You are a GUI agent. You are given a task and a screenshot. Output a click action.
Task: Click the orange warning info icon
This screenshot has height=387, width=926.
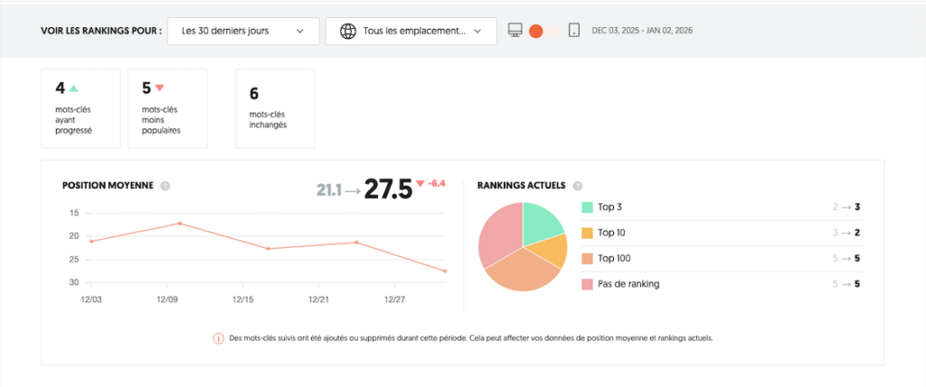218,339
